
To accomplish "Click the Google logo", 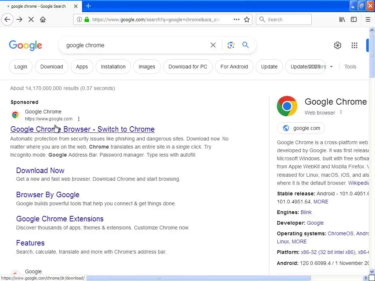I will tap(25, 45).
